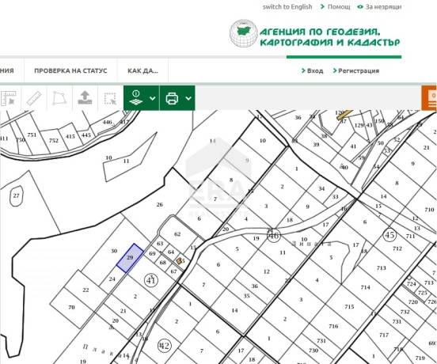Click the circled quarter number 45
This screenshot has width=437, height=364.
[389, 235]
